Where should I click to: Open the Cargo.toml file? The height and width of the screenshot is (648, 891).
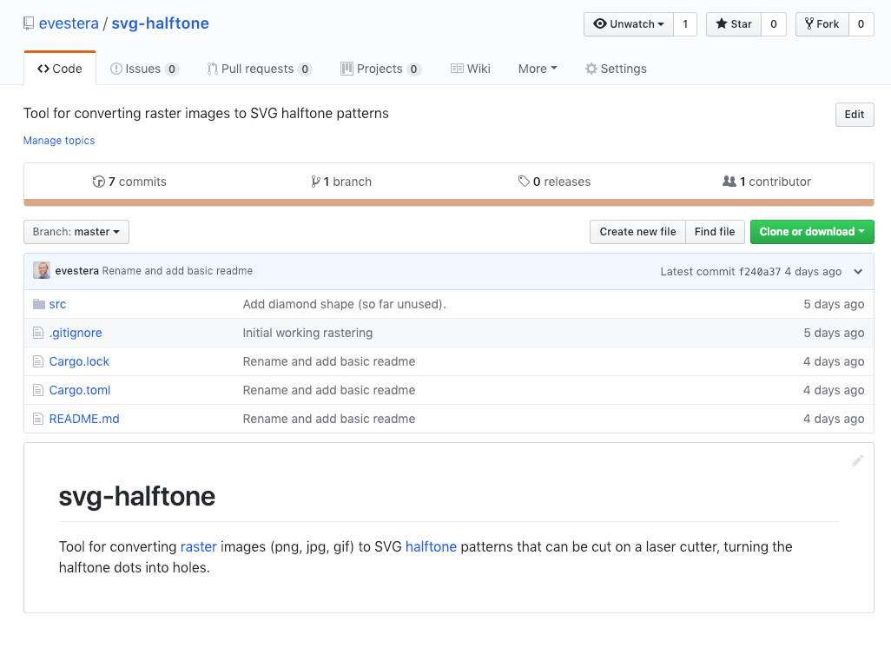pyautogui.click(x=80, y=390)
